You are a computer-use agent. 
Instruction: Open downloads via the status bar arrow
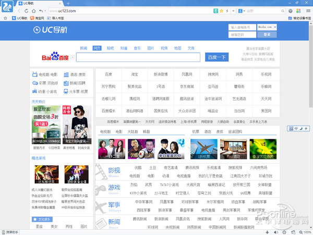267,232
